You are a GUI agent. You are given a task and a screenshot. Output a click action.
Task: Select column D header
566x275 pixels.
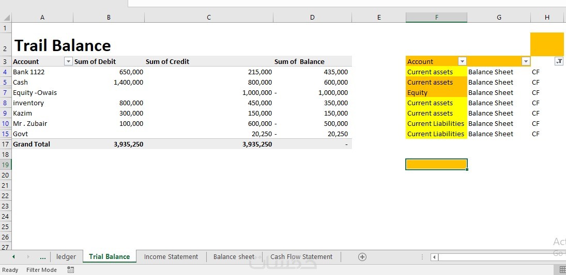pyautogui.click(x=312, y=18)
